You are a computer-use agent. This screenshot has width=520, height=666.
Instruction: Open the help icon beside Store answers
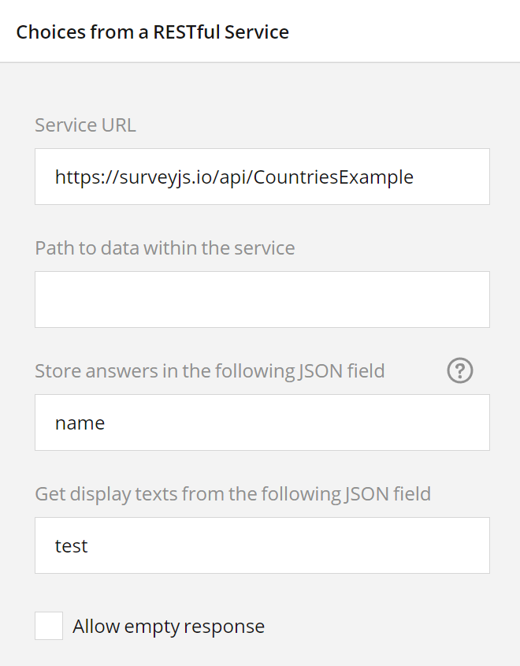tap(459, 370)
